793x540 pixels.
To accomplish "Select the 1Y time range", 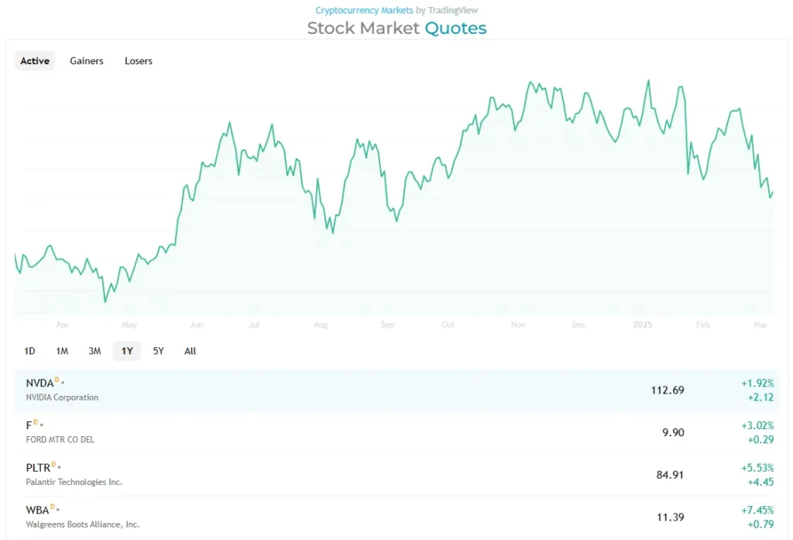I will tap(127, 351).
